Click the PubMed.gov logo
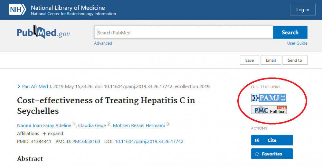This screenshot has height=167, width=322. tap(43, 32)
